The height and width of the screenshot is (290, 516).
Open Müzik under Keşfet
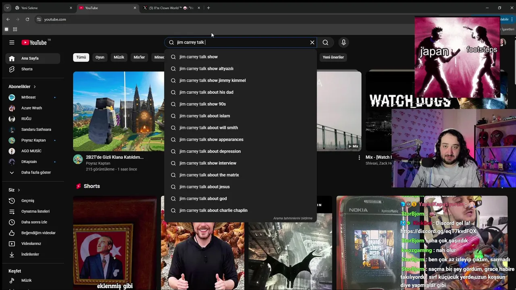tap(33, 280)
